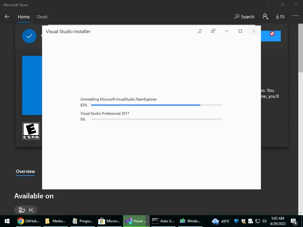Click the Visual Studio Professional 2017 progress bar
Screen dimensions: 303x227
157,119
